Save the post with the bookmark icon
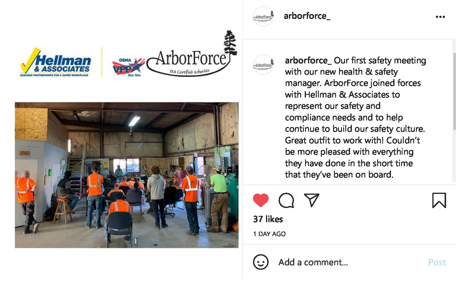 click(439, 200)
